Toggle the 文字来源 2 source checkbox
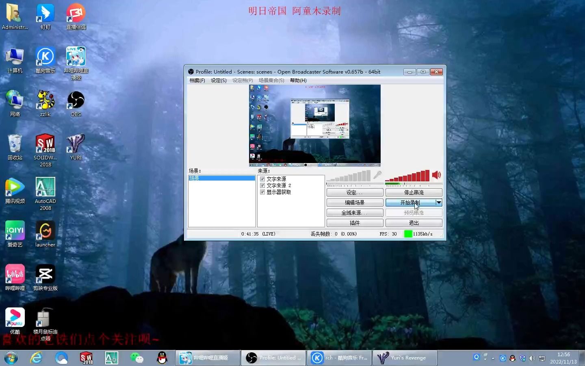This screenshot has height=366, width=585. pyautogui.click(x=262, y=185)
